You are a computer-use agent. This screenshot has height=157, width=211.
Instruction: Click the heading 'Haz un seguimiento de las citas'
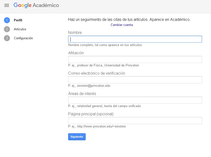tap(129, 20)
